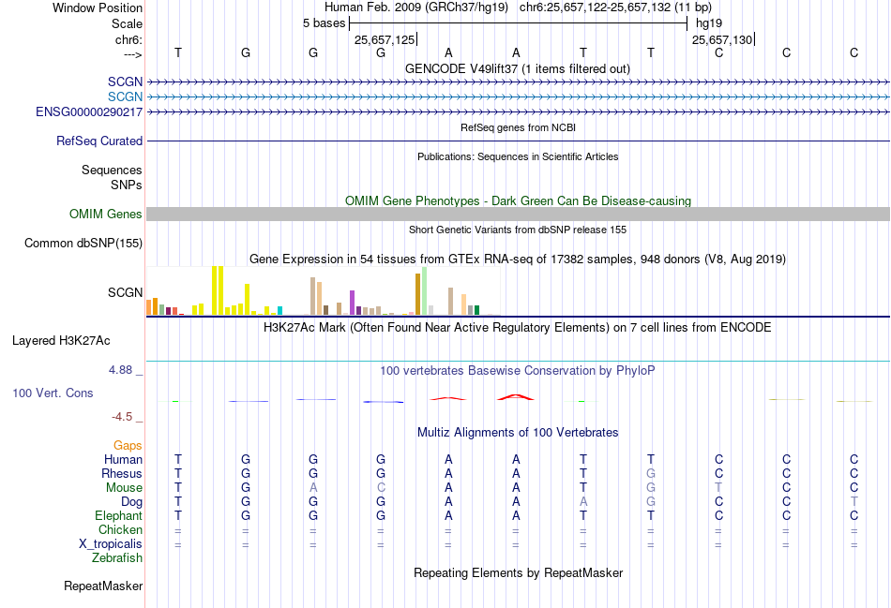
Task: Click the dark blue SCGN gene label
Action: point(125,82)
